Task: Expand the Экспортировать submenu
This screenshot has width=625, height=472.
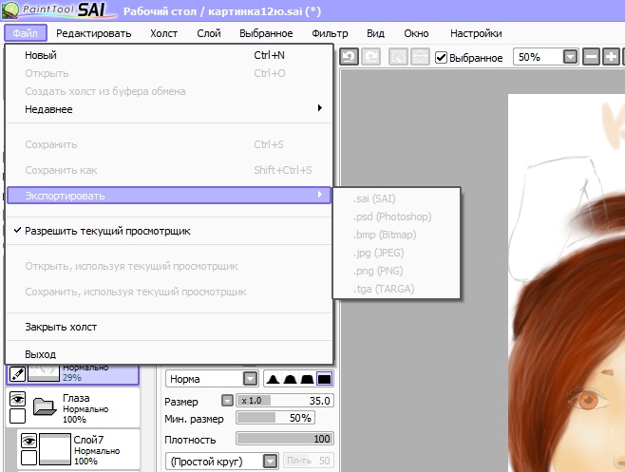Action: pyautogui.click(x=169, y=196)
